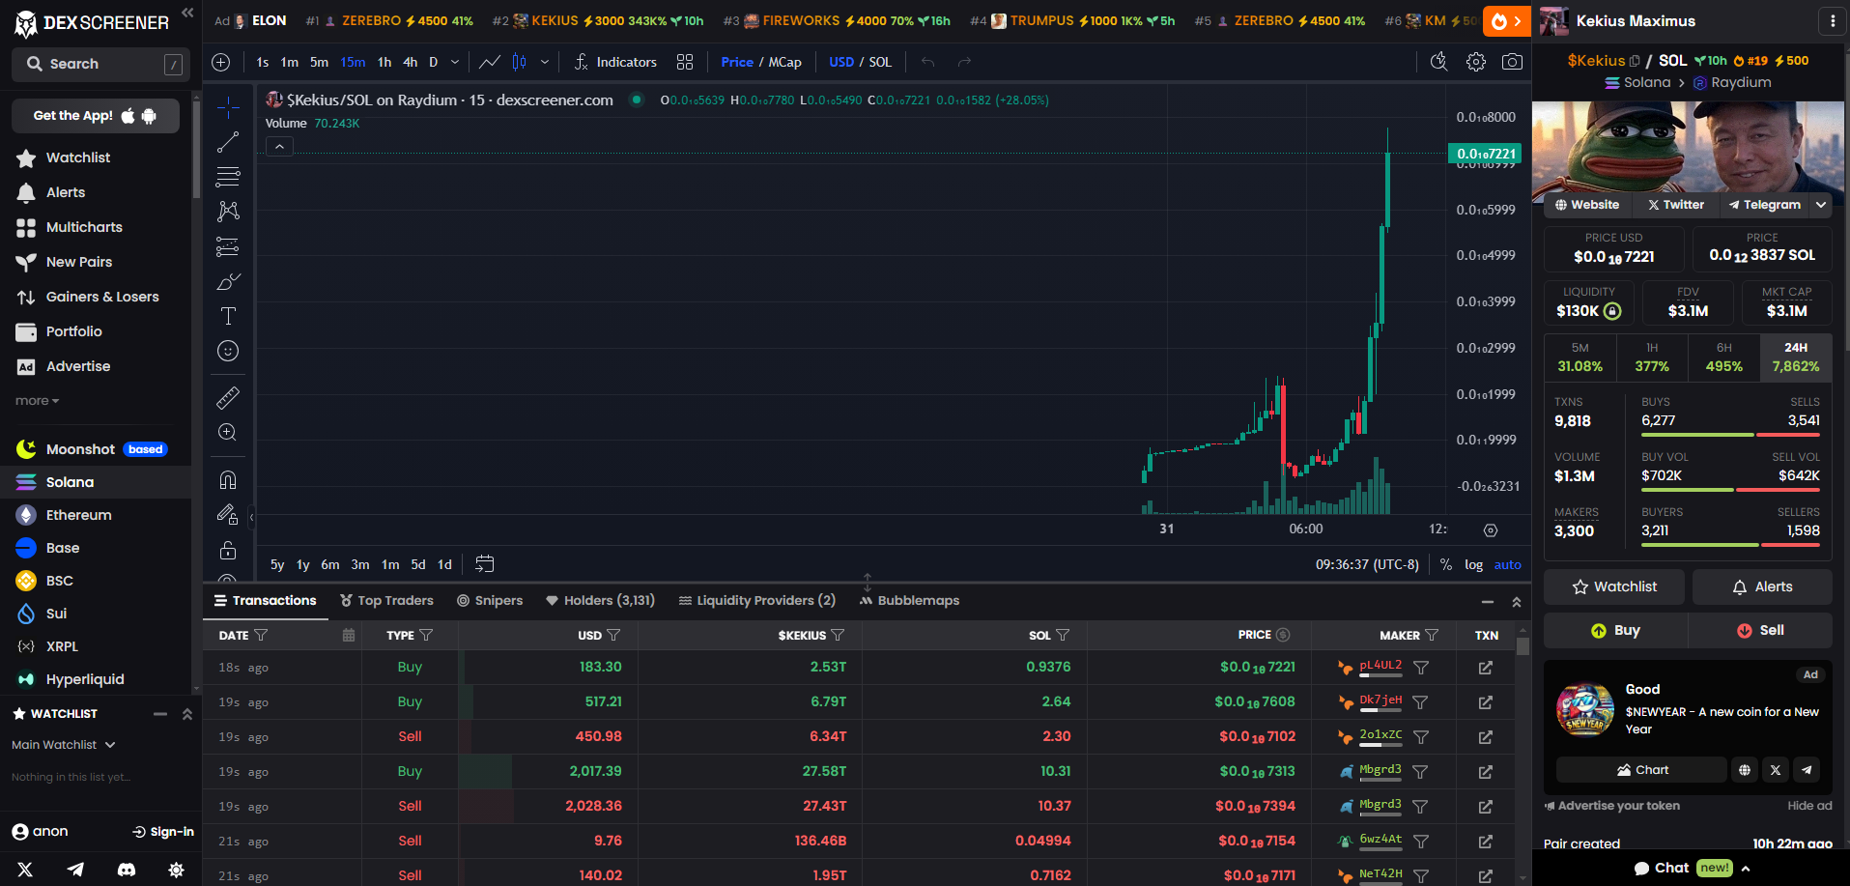Select the trend line drawing tool
This screenshot has width=1850, height=886.
[x=228, y=142]
